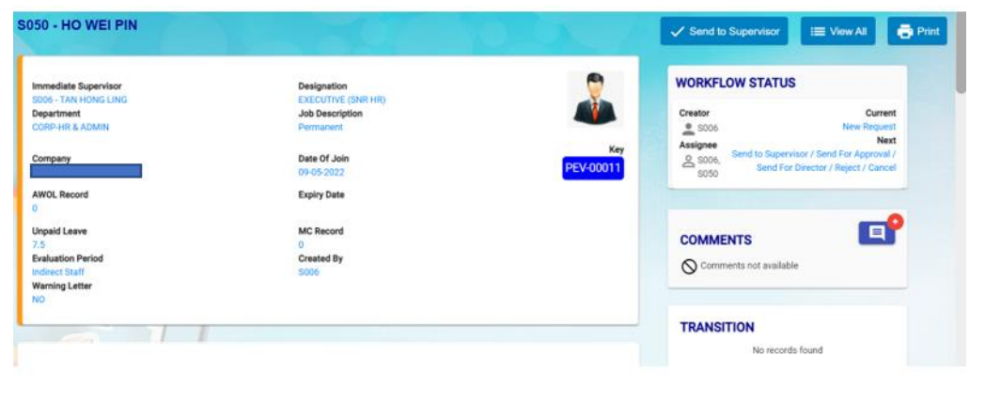Screen dimensions: 985x401
Task: Print this evaluation record
Action: (917, 31)
